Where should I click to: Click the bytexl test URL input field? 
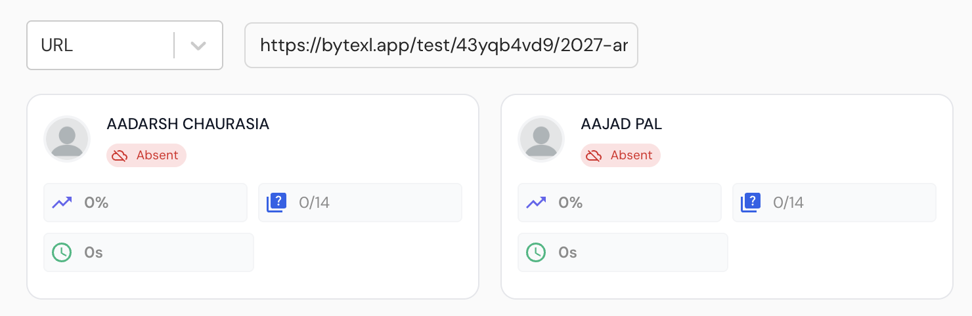(x=441, y=45)
